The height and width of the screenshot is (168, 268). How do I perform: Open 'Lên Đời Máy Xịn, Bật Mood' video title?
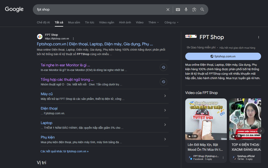(x=205, y=147)
